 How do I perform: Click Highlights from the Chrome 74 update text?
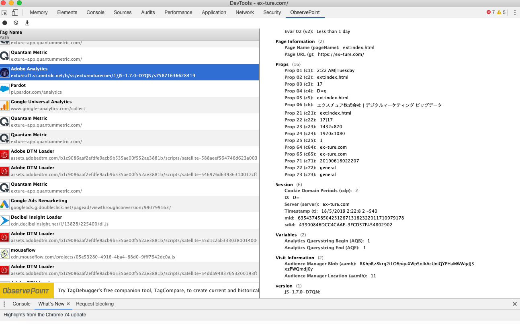(45, 315)
